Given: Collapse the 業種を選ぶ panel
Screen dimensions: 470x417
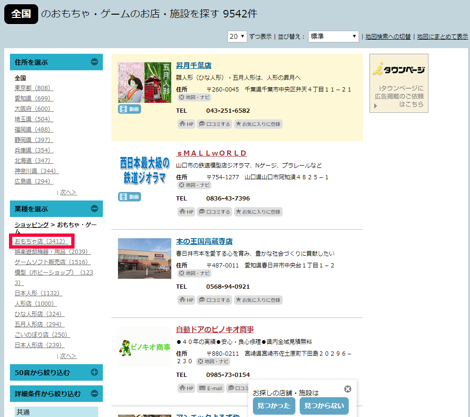Looking at the screenshot, I should coord(94,208).
